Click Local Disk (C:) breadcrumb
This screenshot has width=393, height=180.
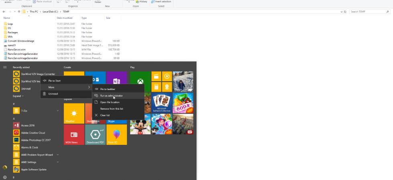(x=51, y=12)
